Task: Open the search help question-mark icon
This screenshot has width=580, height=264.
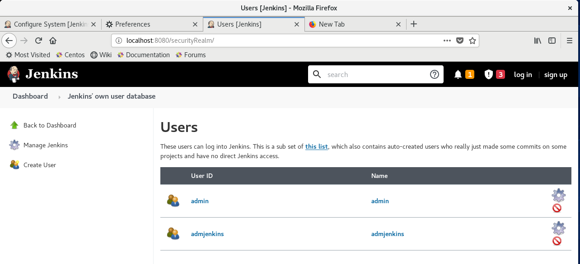Action: coord(435,74)
